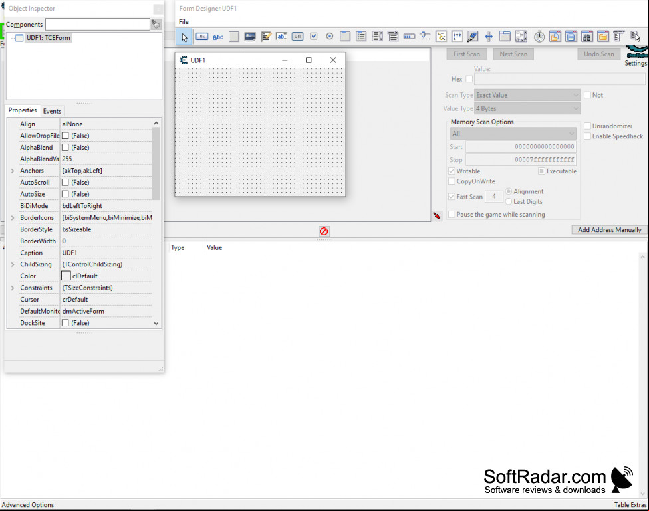The height and width of the screenshot is (511, 649).
Task: Toggle the AlphaBlend property checkbox
Action: (x=65, y=147)
